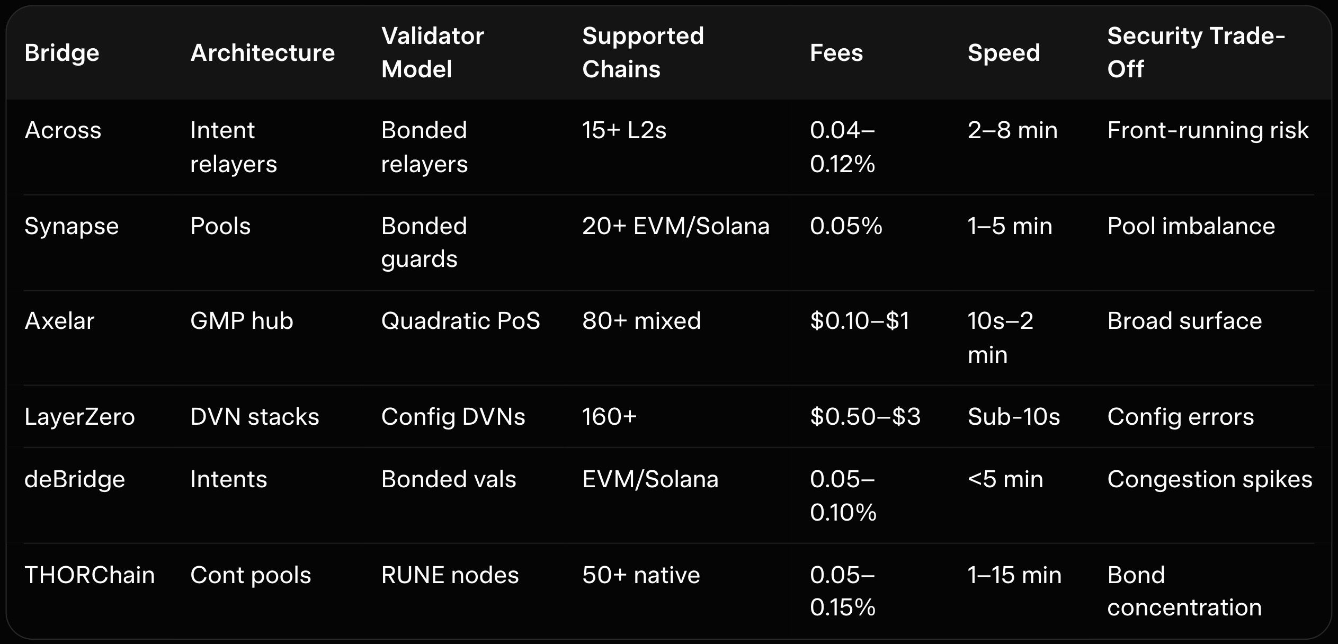Click the Speed column header
This screenshot has width=1338, height=644.
click(x=1003, y=53)
